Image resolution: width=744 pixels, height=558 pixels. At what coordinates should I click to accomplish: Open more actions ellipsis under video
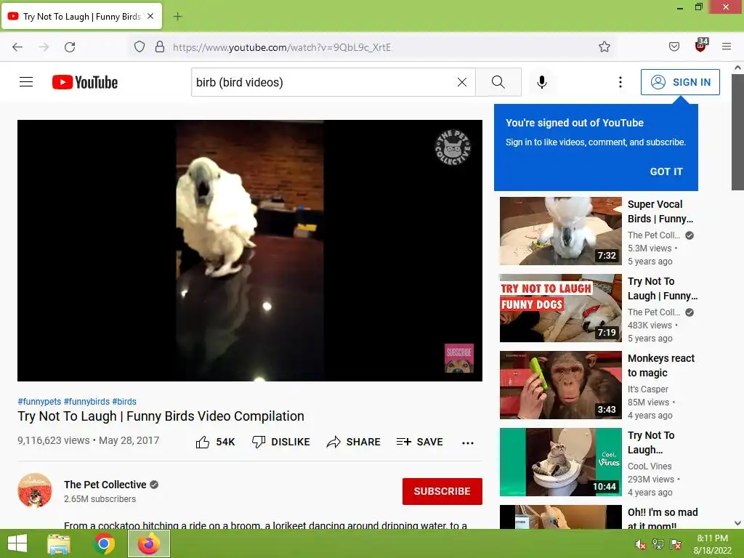[468, 442]
